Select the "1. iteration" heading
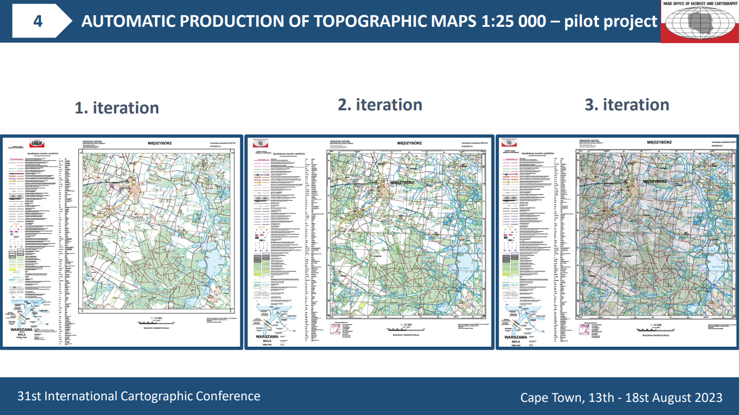Viewport: 740px width, 415px height. coord(117,108)
